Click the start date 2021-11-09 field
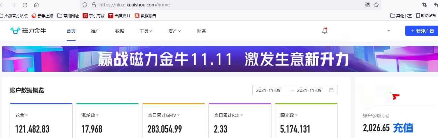Image resolution: width=438 pixels, height=138 pixels. pos(268,90)
